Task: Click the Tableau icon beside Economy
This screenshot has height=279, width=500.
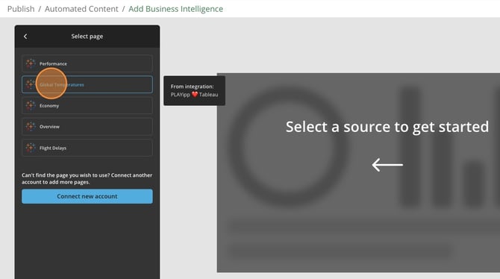Action: coord(31,105)
